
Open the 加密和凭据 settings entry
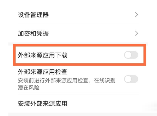(33, 33)
